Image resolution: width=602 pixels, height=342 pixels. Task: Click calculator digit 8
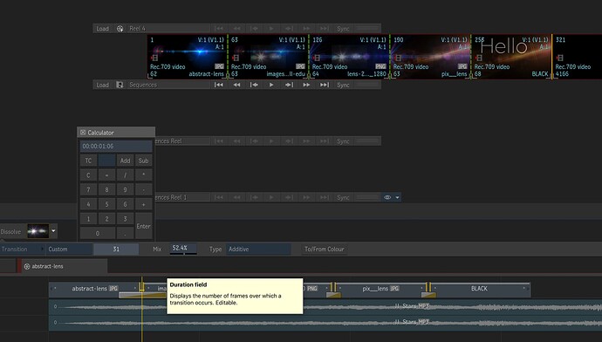click(106, 189)
